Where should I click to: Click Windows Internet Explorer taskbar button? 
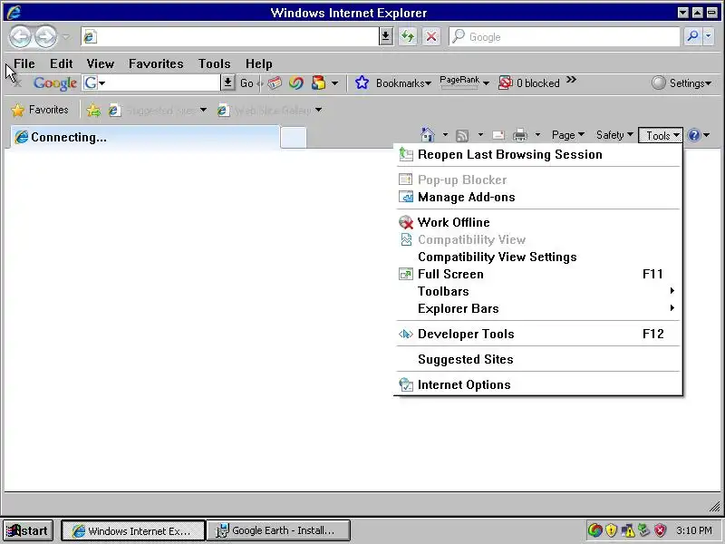tap(133, 530)
